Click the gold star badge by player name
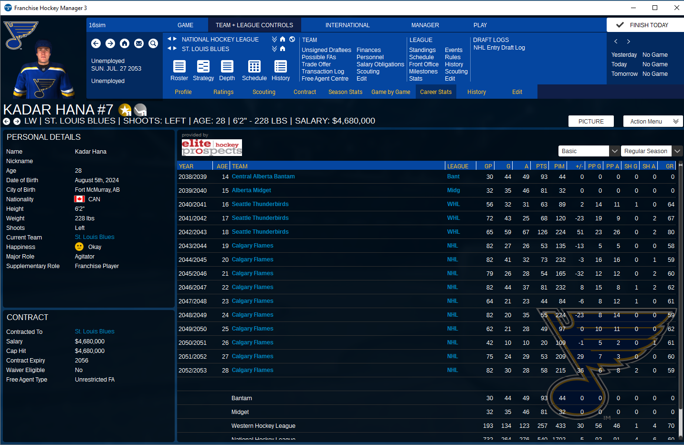684x445 pixels. 125,110
